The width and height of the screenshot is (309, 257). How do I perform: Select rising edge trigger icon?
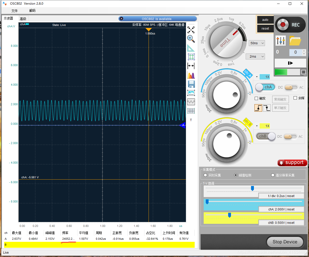point(258,108)
